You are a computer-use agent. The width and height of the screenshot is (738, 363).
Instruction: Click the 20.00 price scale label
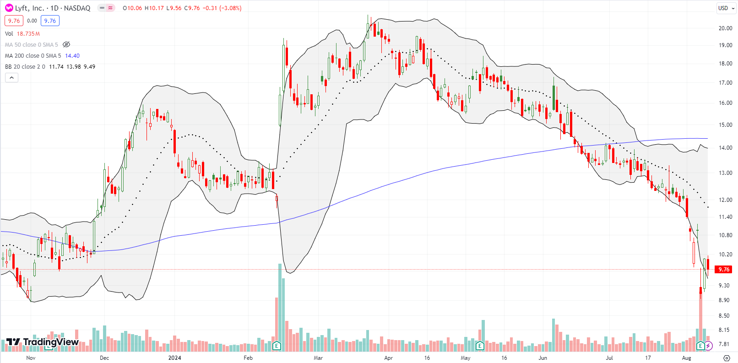point(725,28)
